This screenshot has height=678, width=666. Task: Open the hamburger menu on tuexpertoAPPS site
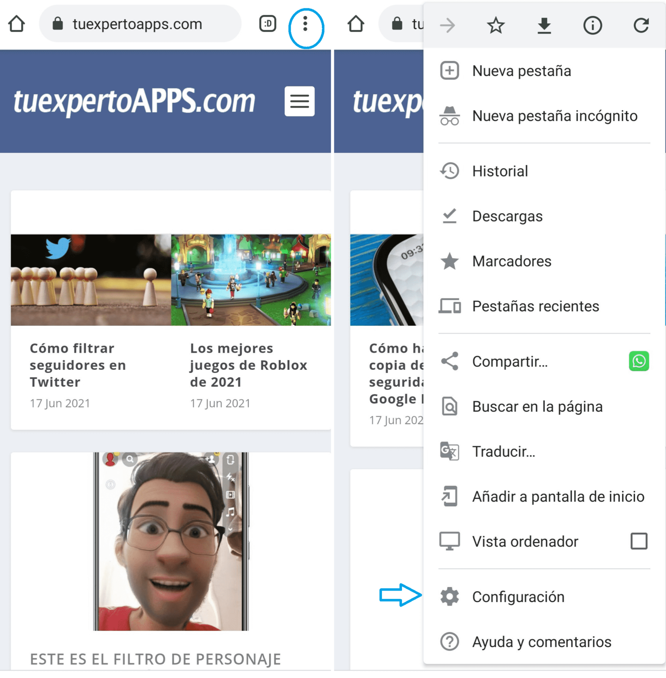click(x=299, y=102)
